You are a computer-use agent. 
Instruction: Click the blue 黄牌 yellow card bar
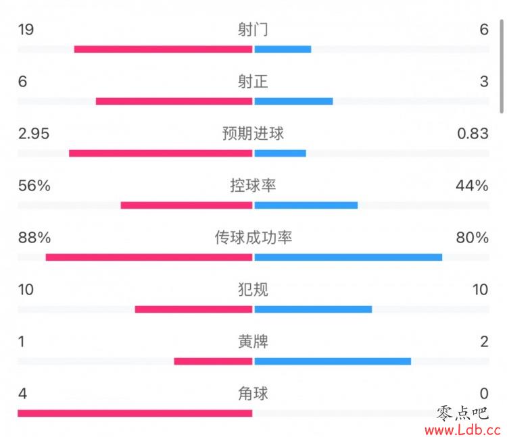(x=333, y=361)
